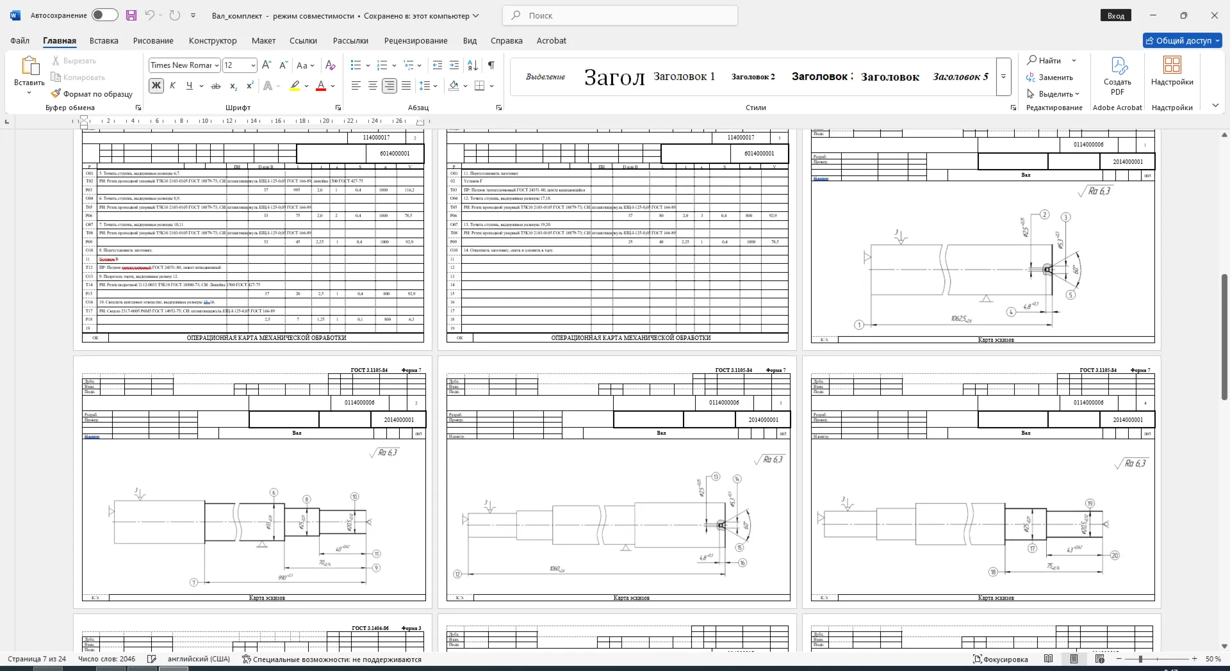Click the Sort A-Z icon
The height and width of the screenshot is (671, 1230).
(x=473, y=65)
